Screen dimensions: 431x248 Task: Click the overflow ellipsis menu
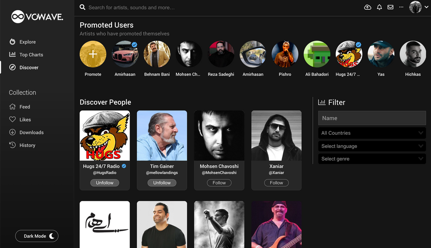pyautogui.click(x=401, y=7)
